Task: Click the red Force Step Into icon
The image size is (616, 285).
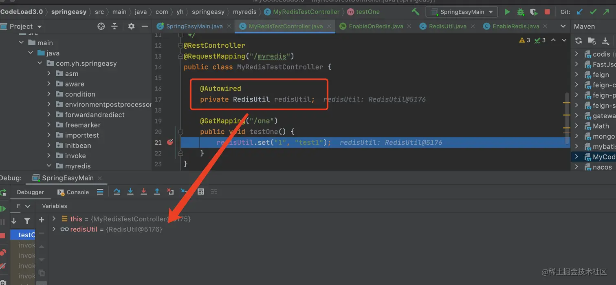Action: click(143, 192)
